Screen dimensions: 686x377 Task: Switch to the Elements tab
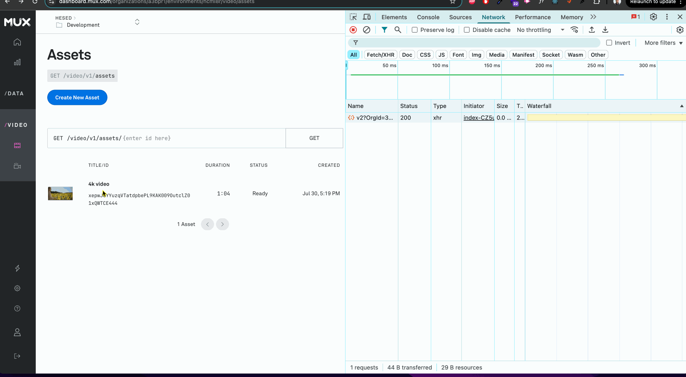point(394,17)
